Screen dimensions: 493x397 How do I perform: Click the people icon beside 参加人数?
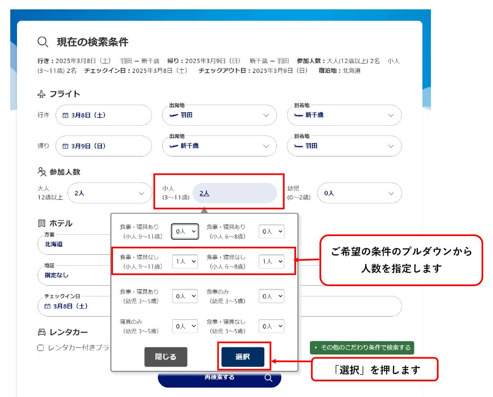(42, 172)
